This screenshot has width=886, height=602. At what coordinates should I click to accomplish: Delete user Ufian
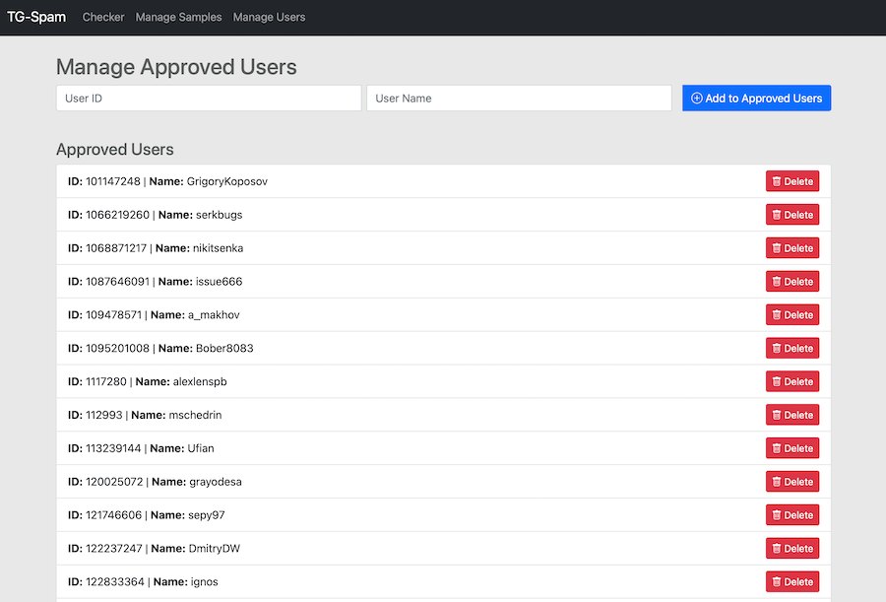[792, 448]
